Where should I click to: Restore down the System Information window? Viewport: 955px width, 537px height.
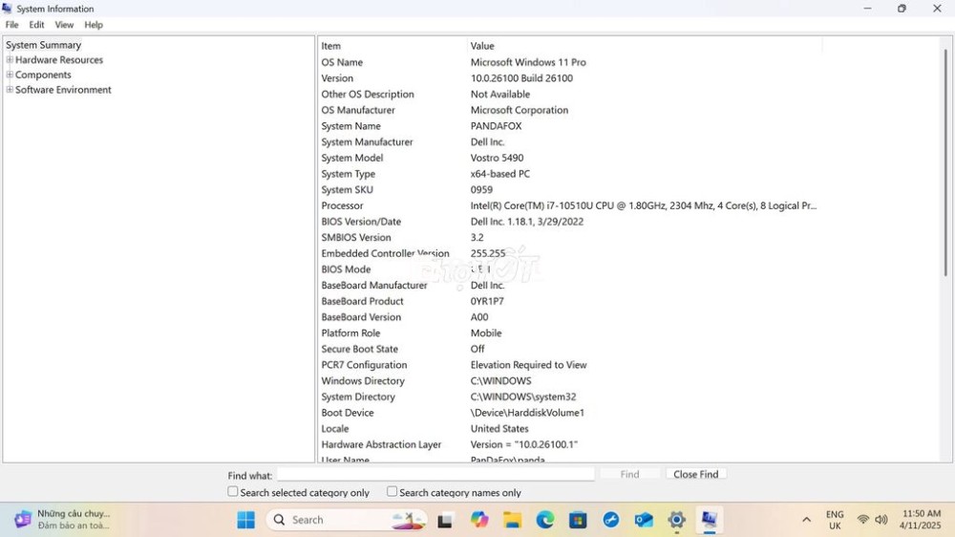pos(902,9)
